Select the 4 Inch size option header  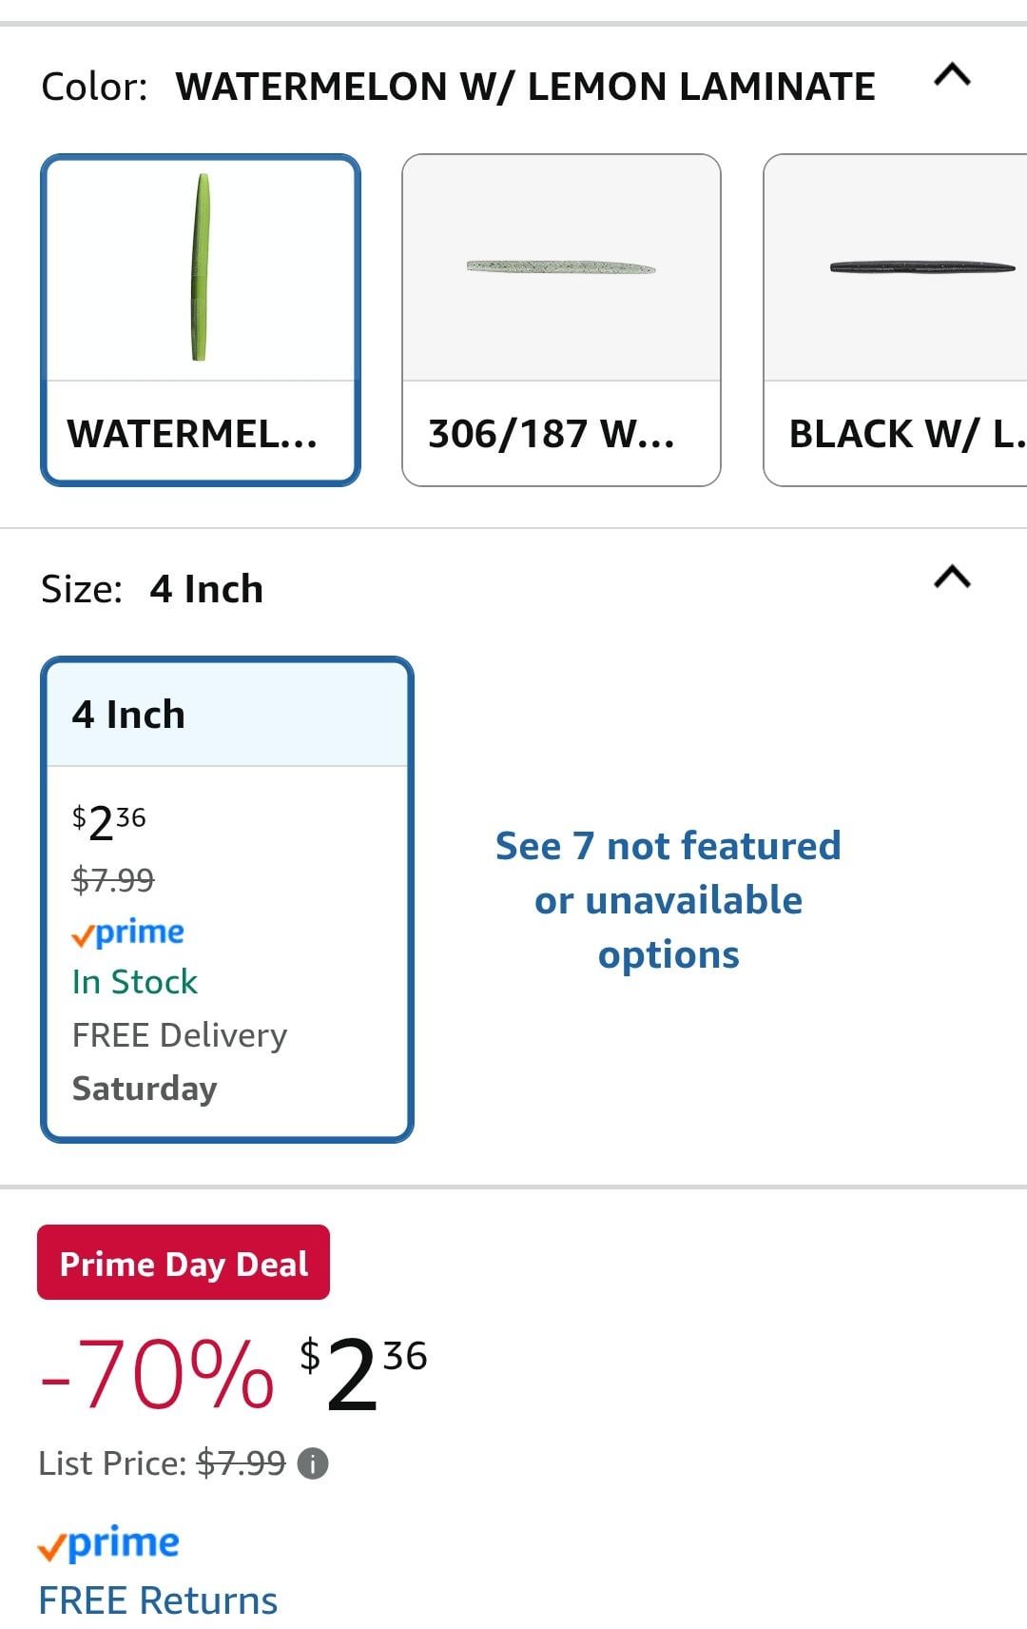[x=226, y=715]
